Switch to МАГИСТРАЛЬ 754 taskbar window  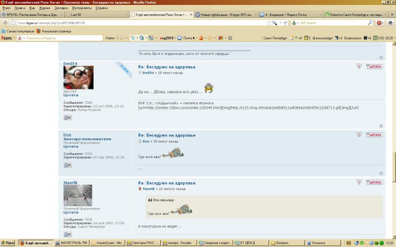72,243
